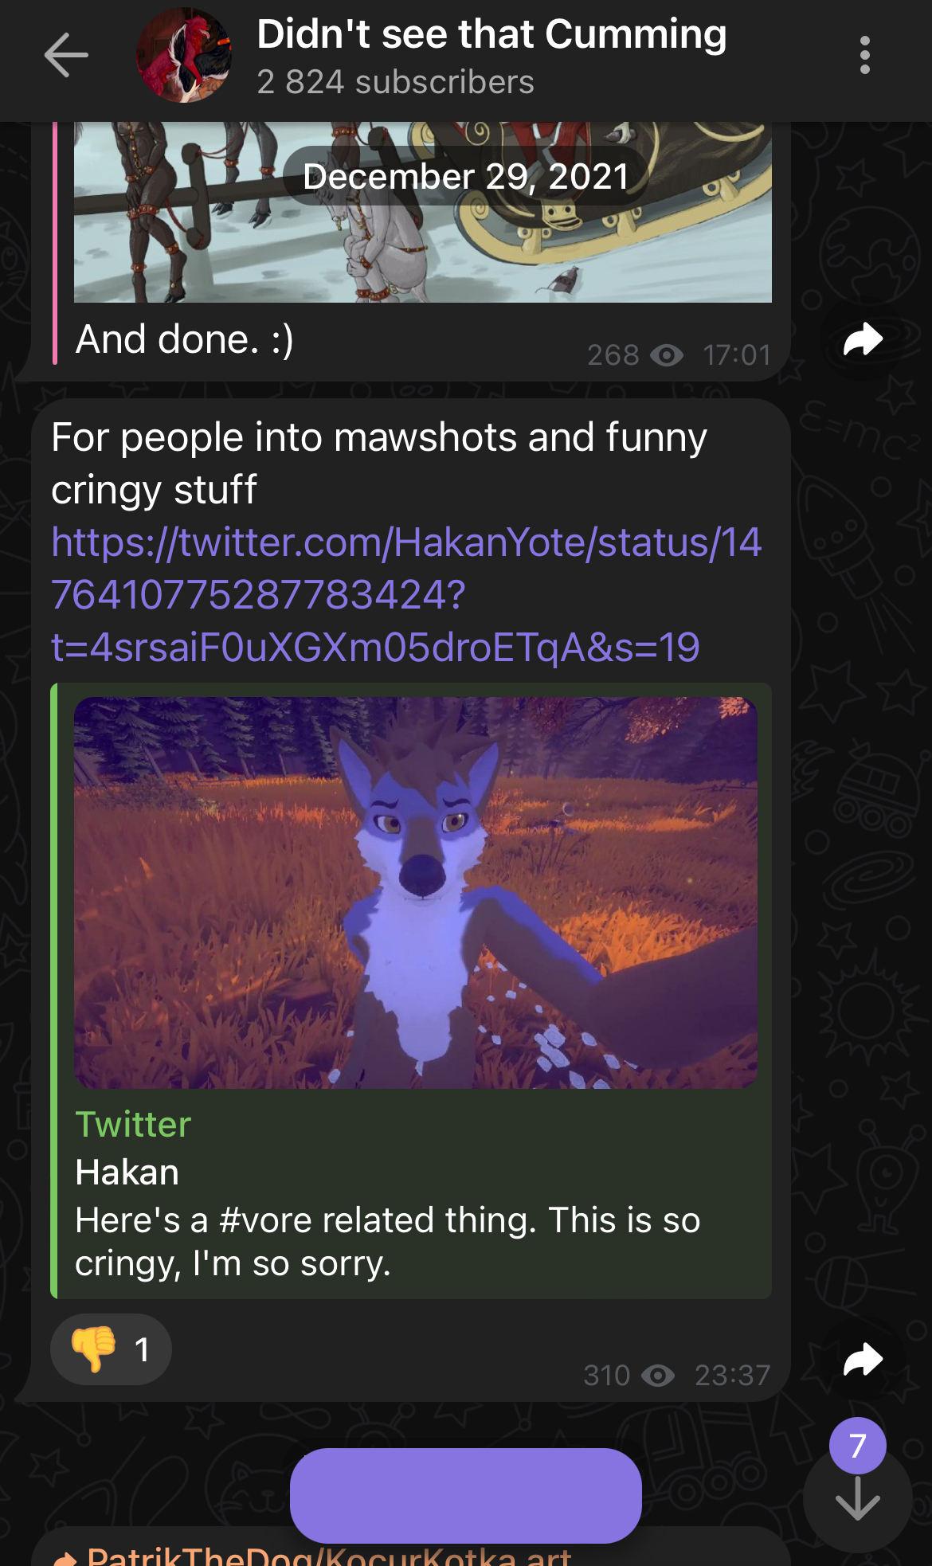The width and height of the screenshot is (932, 1566).
Task: Go back using the arrow icon
Action: click(66, 55)
